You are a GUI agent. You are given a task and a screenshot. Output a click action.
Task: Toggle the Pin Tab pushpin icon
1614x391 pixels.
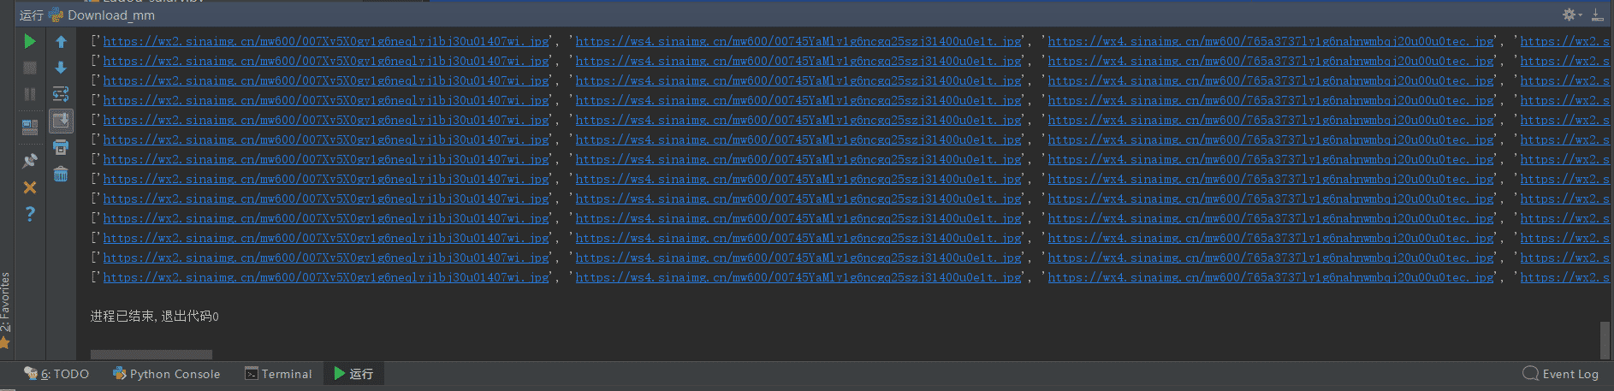30,160
